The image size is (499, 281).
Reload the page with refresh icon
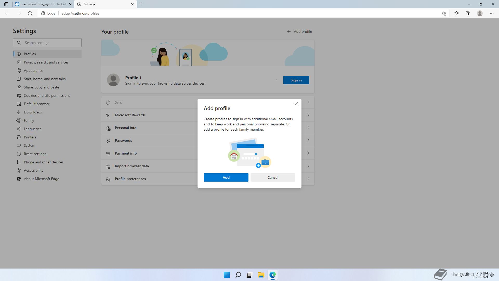point(30,13)
